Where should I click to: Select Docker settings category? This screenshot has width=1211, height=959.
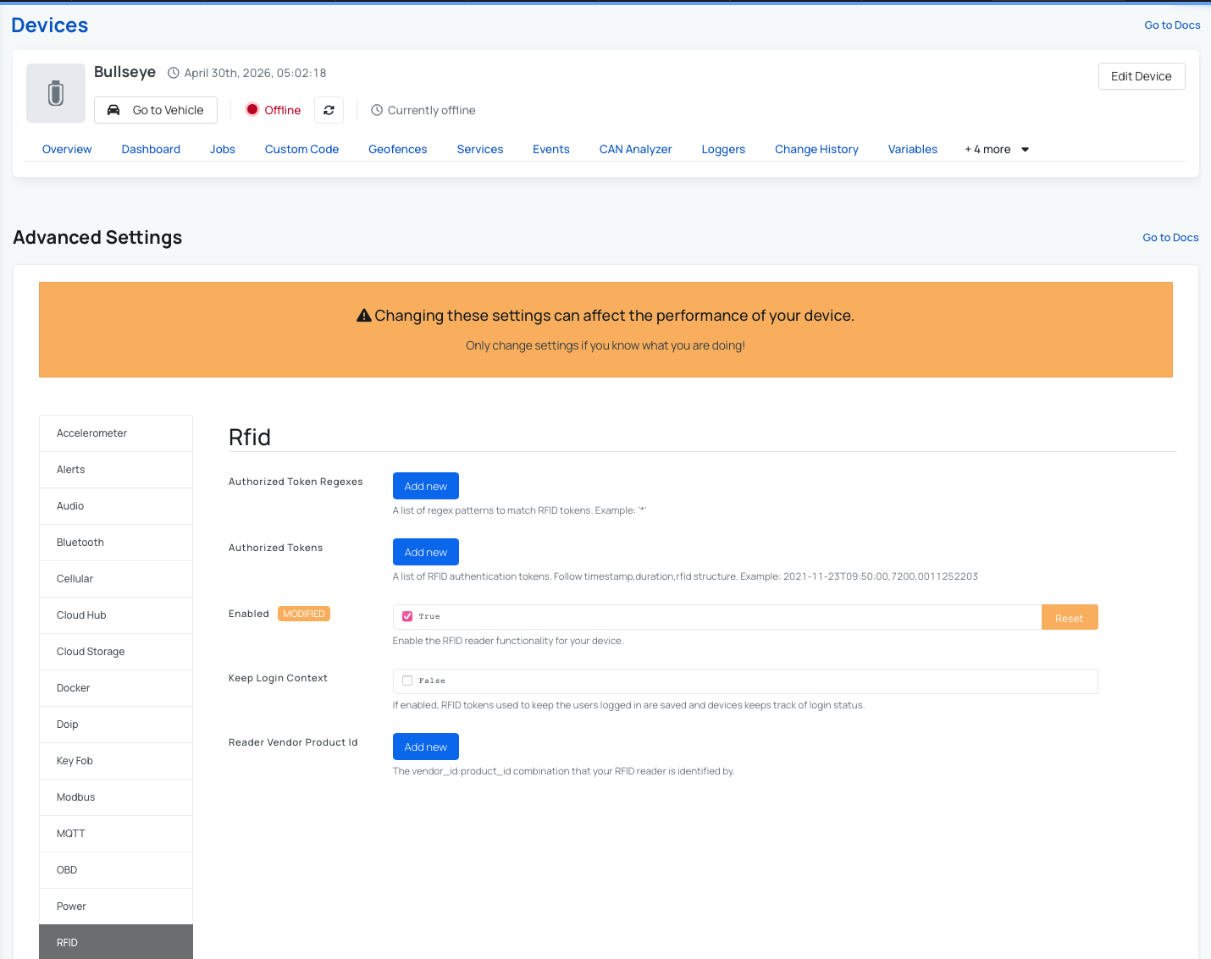[116, 688]
